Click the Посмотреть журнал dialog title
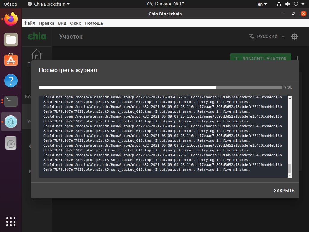Image resolution: width=309 pixels, height=232 pixels. pos(68,70)
